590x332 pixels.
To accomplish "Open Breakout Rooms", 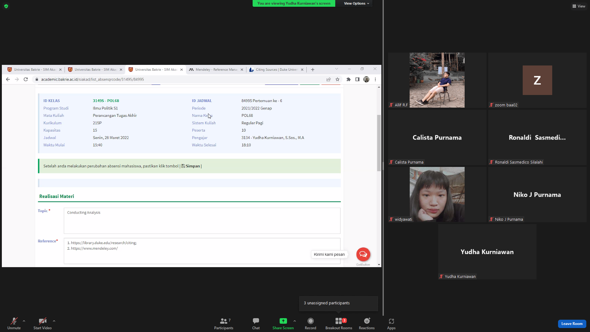I will [339, 323].
